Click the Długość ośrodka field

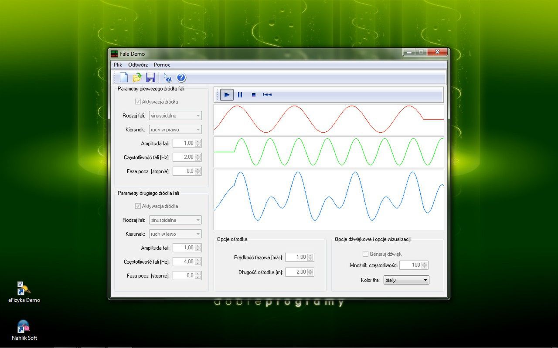pyautogui.click(x=296, y=272)
